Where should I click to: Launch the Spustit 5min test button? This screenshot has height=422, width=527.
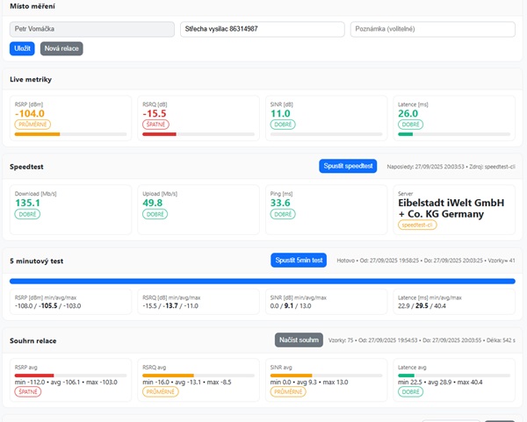point(300,261)
